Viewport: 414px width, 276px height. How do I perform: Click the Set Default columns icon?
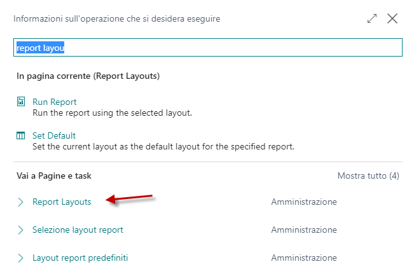(x=20, y=135)
